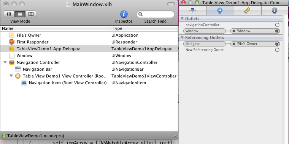Click the Table View Demo1 View Controller icon
Viewport: 289px width, 144px height.
tap(18, 76)
